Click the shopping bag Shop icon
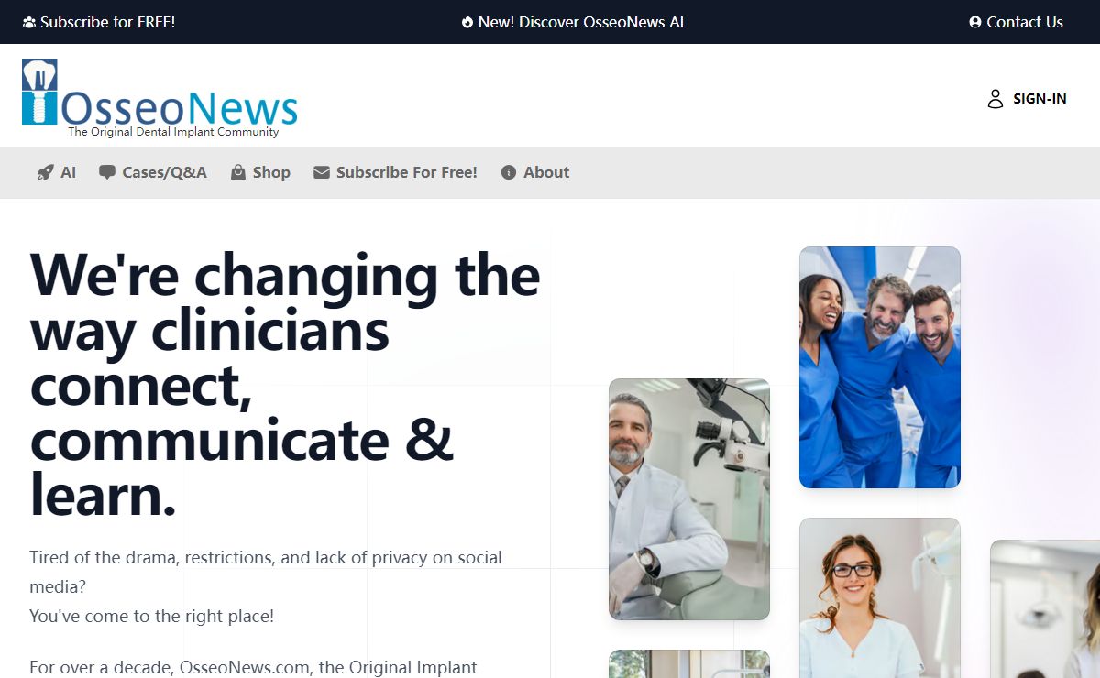This screenshot has height=678, width=1100. coord(237,172)
